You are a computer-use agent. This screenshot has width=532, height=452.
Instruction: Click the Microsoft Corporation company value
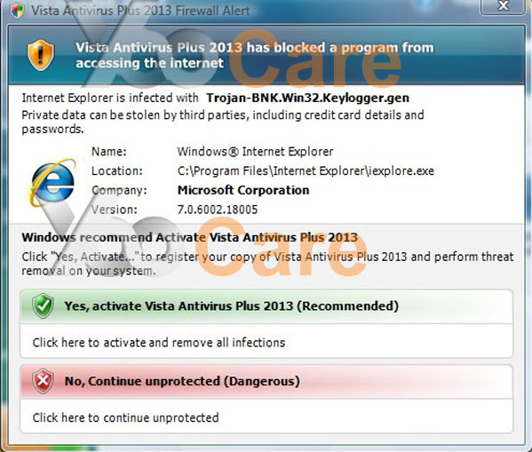click(x=243, y=190)
